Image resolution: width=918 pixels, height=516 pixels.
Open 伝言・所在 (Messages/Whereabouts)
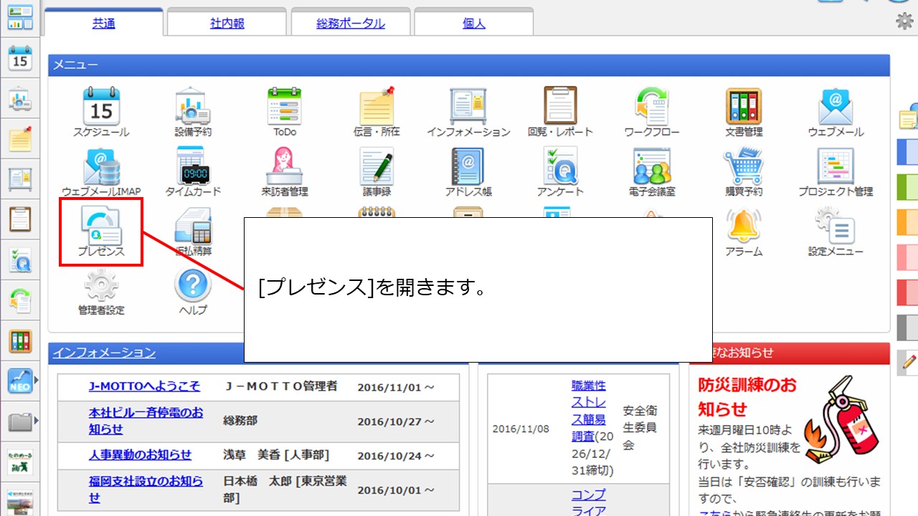[375, 107]
